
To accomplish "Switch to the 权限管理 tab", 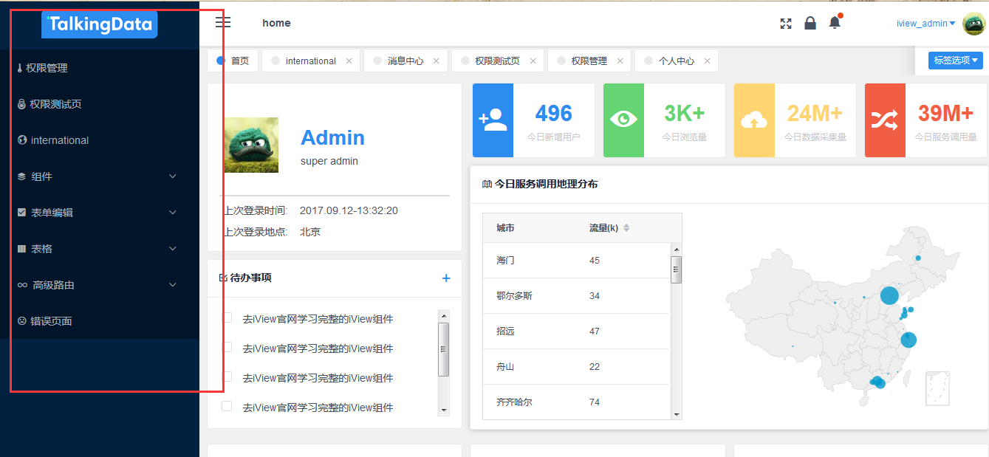I will click(589, 61).
